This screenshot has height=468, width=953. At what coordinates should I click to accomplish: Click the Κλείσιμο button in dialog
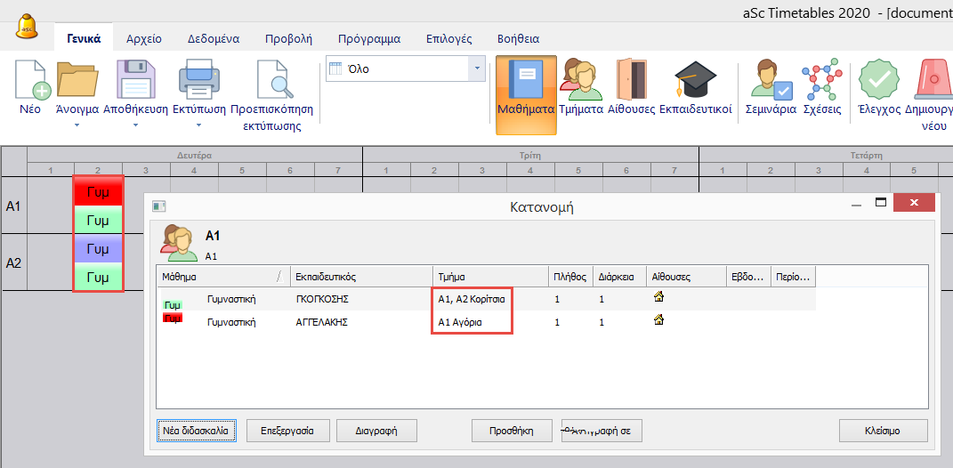pos(883,431)
